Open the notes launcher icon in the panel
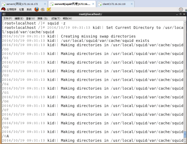Image resolution: width=187 pixels, height=144 pixels. [49, 9]
